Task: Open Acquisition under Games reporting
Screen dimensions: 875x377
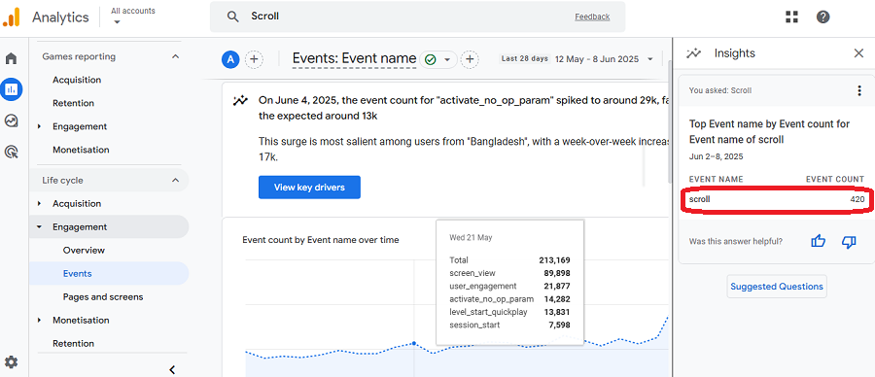Action: (x=77, y=80)
